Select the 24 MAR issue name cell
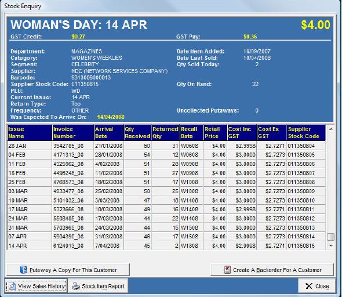 (30, 218)
